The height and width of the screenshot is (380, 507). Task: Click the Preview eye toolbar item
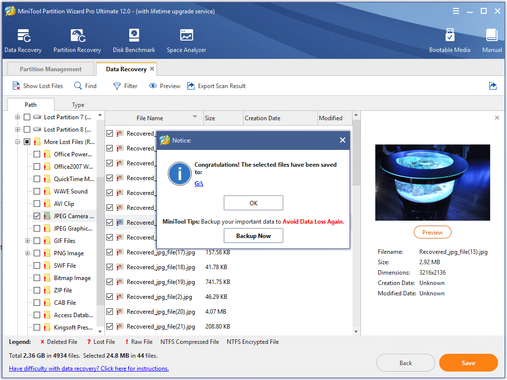(x=164, y=86)
